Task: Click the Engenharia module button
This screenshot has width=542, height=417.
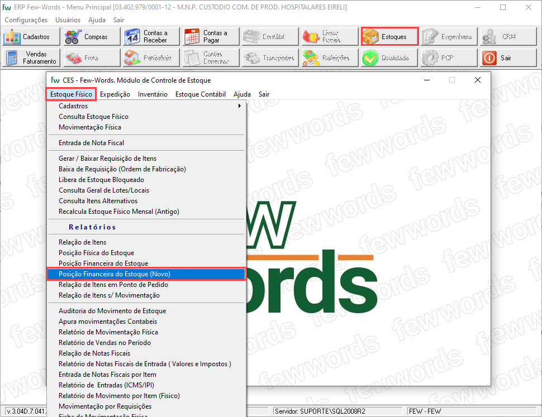Action: (449, 37)
